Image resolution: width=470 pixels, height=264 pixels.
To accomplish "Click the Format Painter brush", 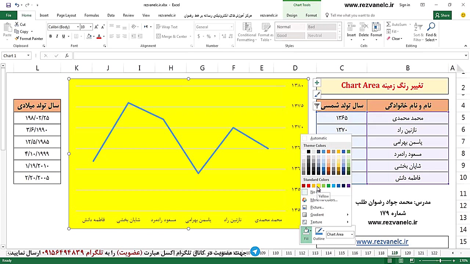I will (17, 38).
